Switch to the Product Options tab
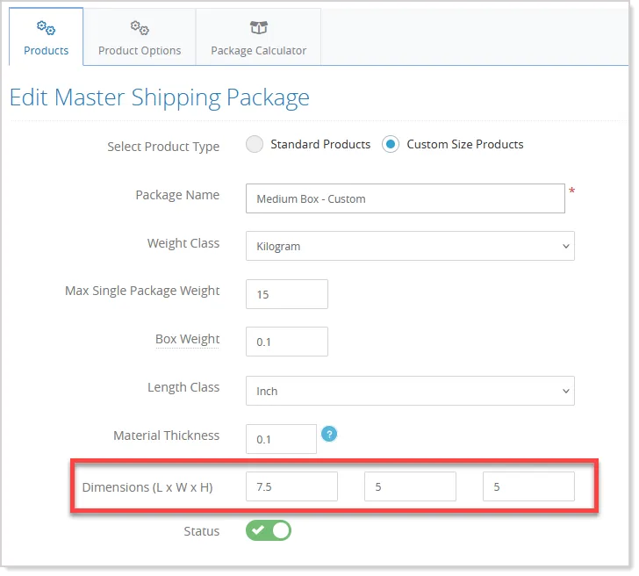The width and height of the screenshot is (639, 576). (x=140, y=37)
